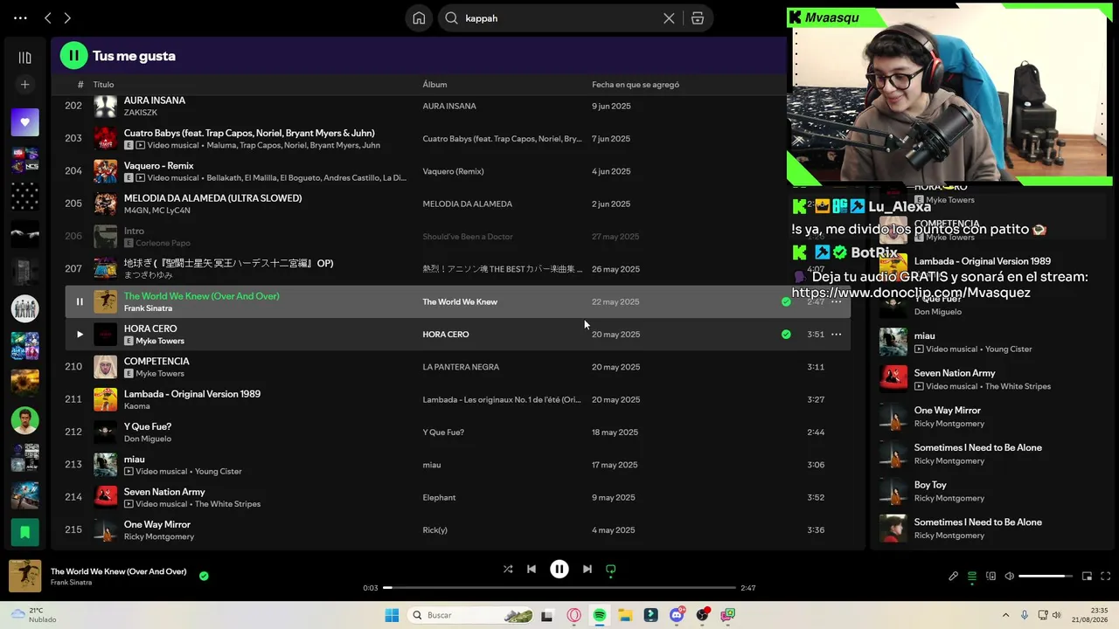This screenshot has width=1119, height=629.
Task: Click the Seven Nation Army cover thumbnail in list
Action: coord(105,497)
